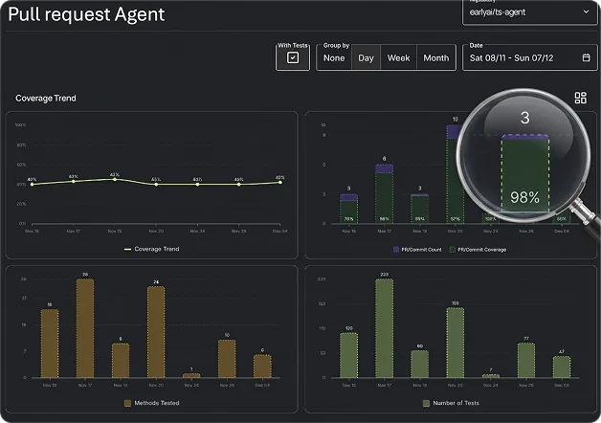Click the tallest Methods Tested bar labeled 26
This screenshot has height=423, width=601.
click(85, 328)
